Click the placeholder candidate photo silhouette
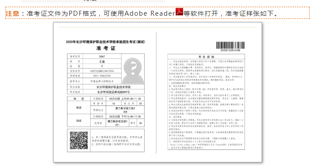Viewport: 325px width, 166px height. click(133, 70)
